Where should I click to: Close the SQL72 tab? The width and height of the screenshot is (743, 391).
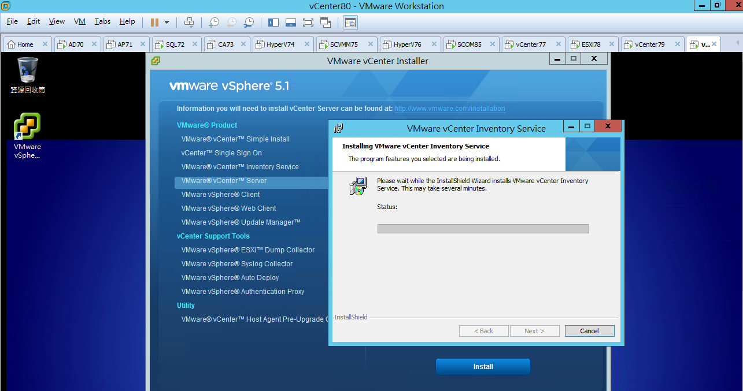(194, 44)
